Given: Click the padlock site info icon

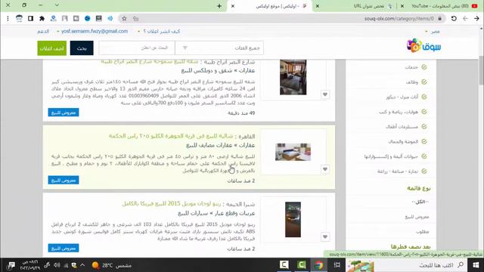Looking at the screenshot, I should click(440, 18).
